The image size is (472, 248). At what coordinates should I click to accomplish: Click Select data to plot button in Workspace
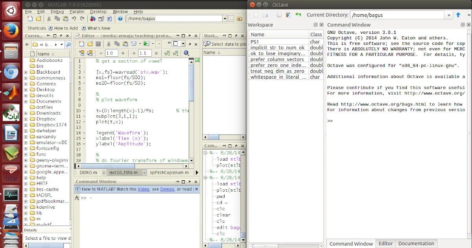tap(225, 44)
